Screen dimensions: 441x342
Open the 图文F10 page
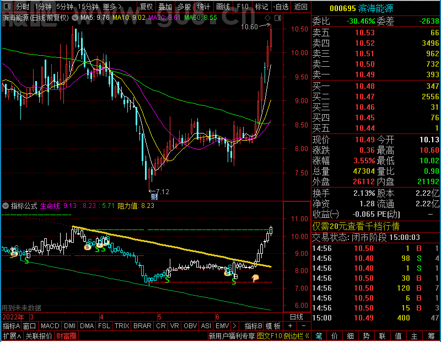click(x=270, y=336)
